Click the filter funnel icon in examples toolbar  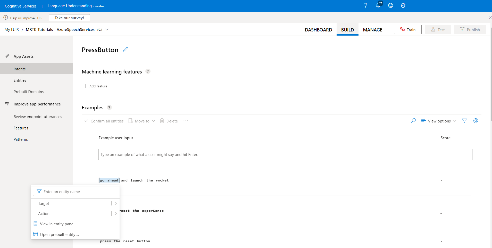(x=464, y=121)
